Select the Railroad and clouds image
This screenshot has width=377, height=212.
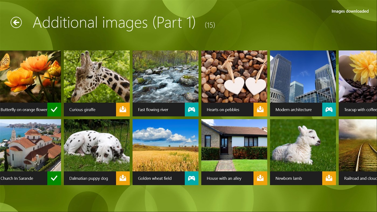pos(358,145)
